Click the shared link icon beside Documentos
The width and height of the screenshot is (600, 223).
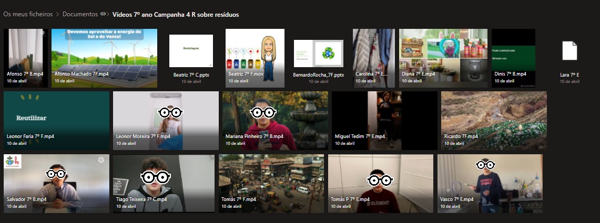point(104,14)
